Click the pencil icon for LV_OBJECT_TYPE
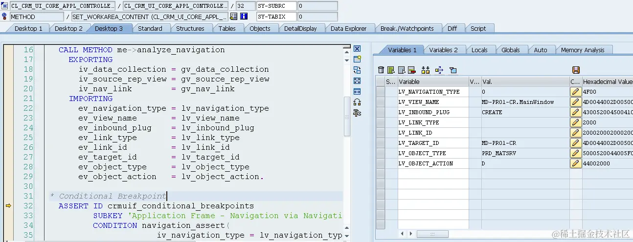The image size is (633, 242). pyautogui.click(x=575, y=153)
